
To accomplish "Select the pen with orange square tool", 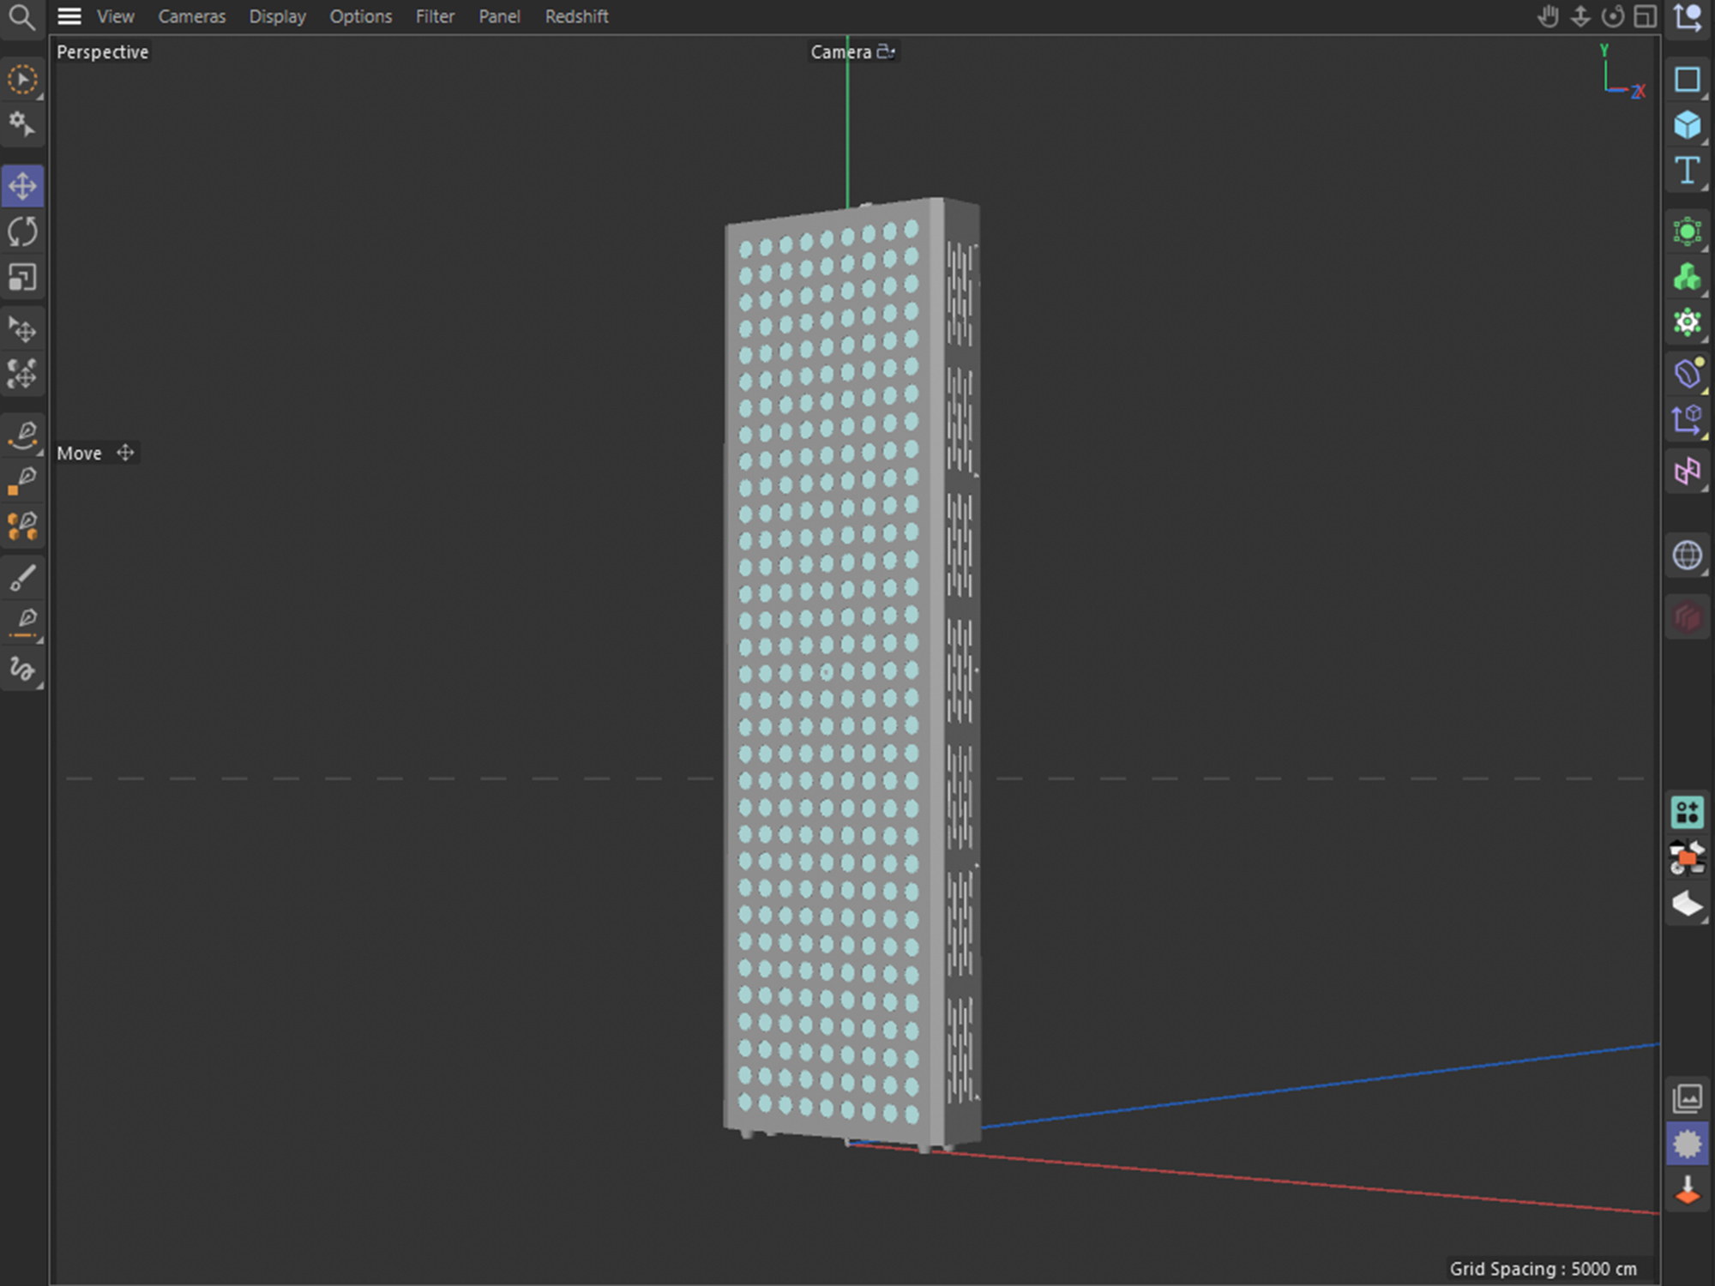I will click(x=22, y=481).
